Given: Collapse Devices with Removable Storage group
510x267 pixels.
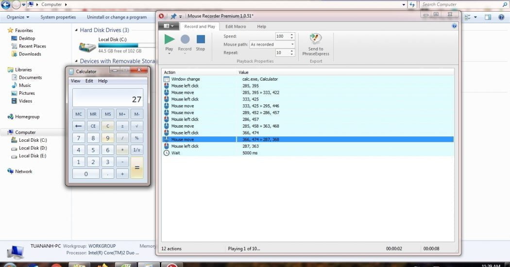Looking at the screenshot, I should (76, 61).
